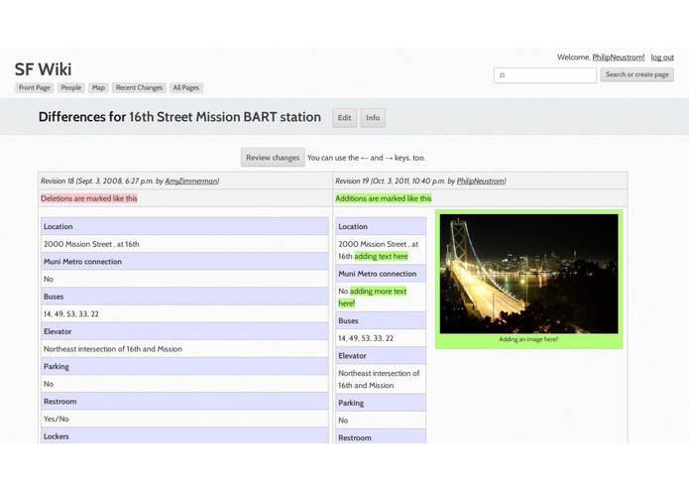Image resolution: width=689 pixels, height=490 pixels.
Task: Click 'Revision 19 (Oct. 3, 2011, 10:40 p.m.' header text
Action: 391,182
